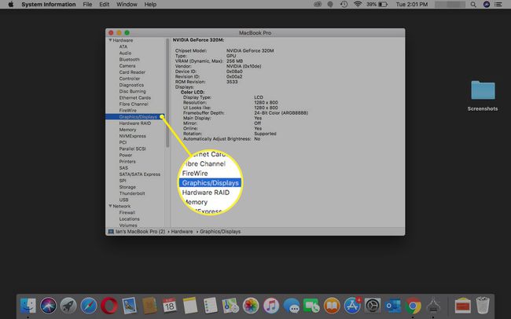511x319 pixels.
Task: Open Messages speech bubble icon
Action: [292, 306]
